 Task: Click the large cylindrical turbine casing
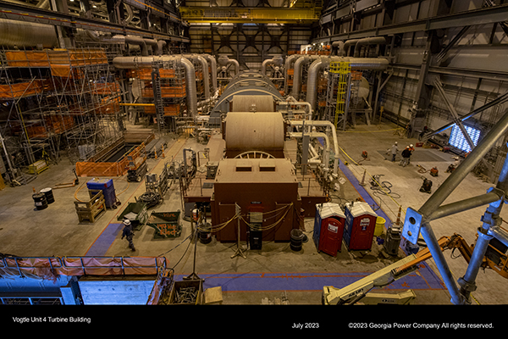tap(253, 132)
